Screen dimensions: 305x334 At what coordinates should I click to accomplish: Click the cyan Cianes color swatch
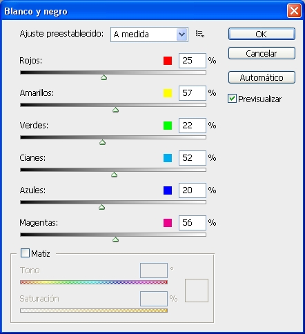coord(168,158)
